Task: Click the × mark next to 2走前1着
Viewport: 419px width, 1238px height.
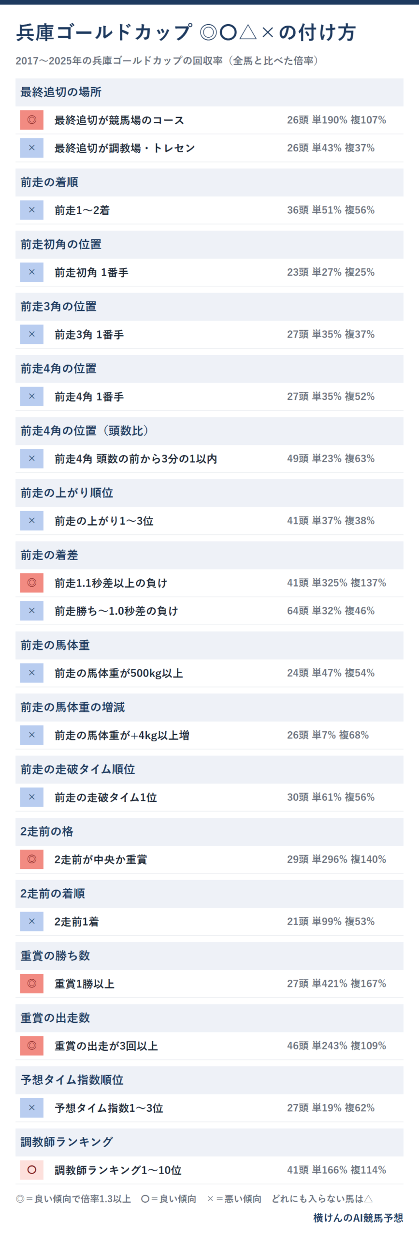Action: coord(31,922)
